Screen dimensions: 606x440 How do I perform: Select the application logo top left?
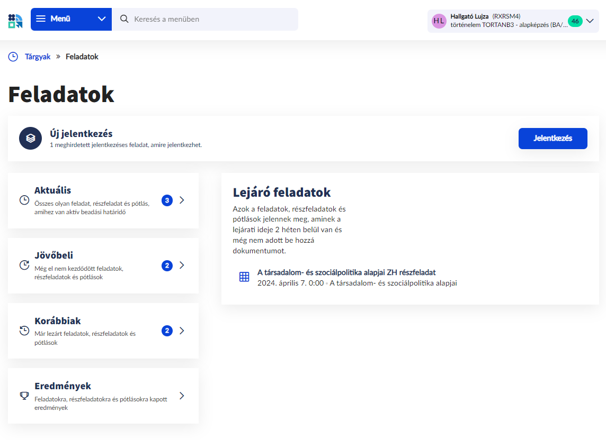15,21
